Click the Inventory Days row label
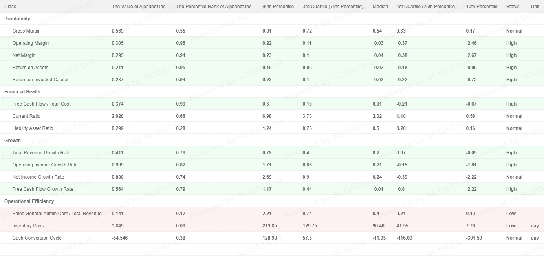 pos(28,226)
